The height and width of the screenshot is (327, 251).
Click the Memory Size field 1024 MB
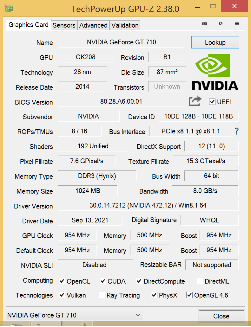point(88,191)
